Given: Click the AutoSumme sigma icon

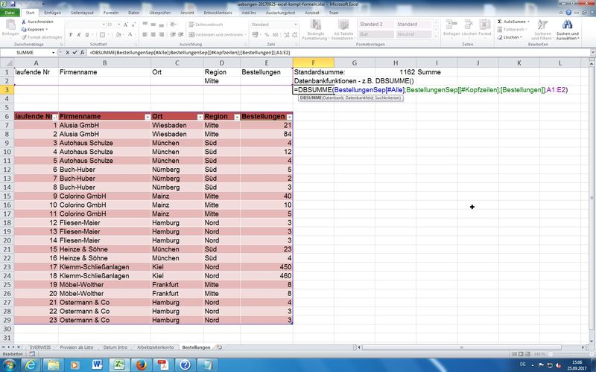Looking at the screenshot, I should click(x=500, y=22).
